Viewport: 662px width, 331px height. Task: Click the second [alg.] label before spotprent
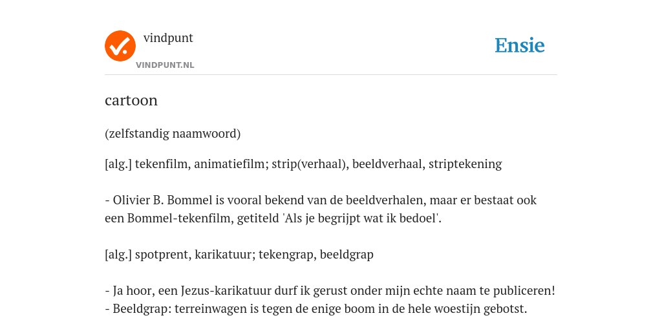tap(118, 255)
